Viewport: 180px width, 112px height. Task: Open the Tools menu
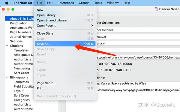[x=98, y=3]
